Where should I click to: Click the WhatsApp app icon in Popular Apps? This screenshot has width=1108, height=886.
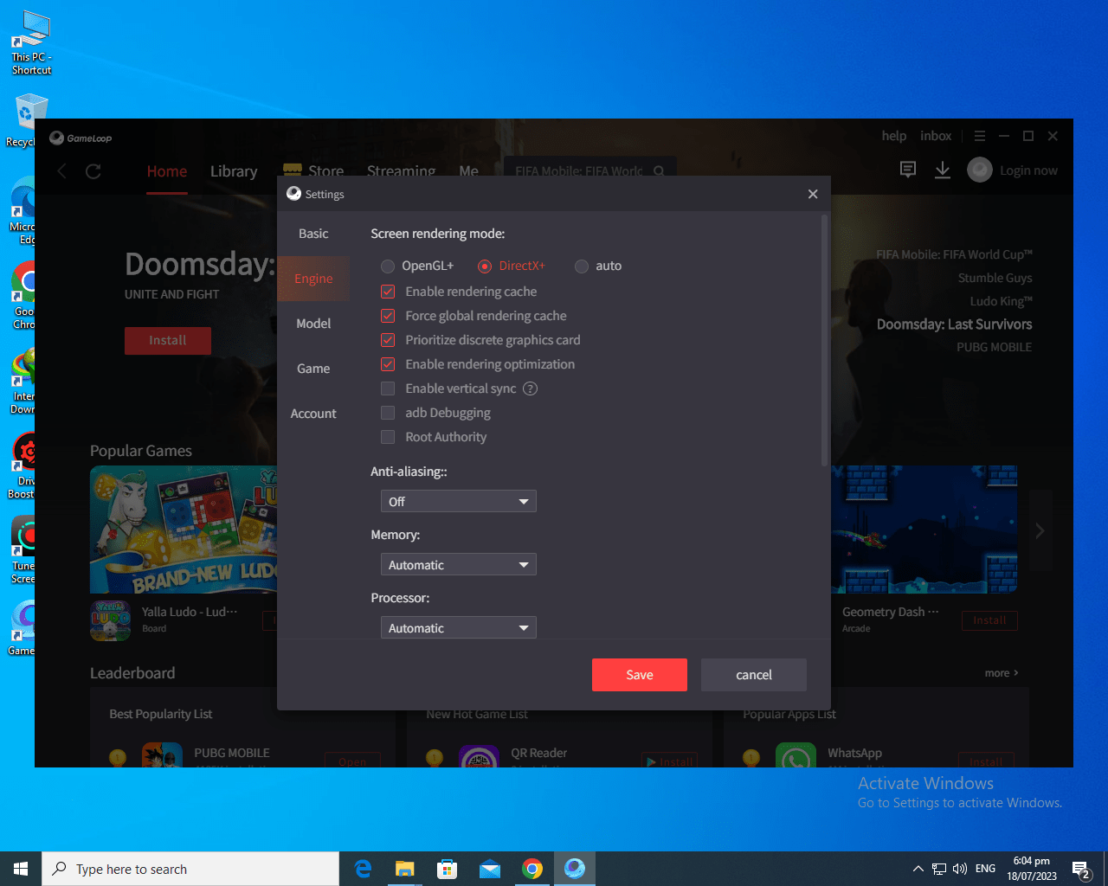(x=796, y=755)
